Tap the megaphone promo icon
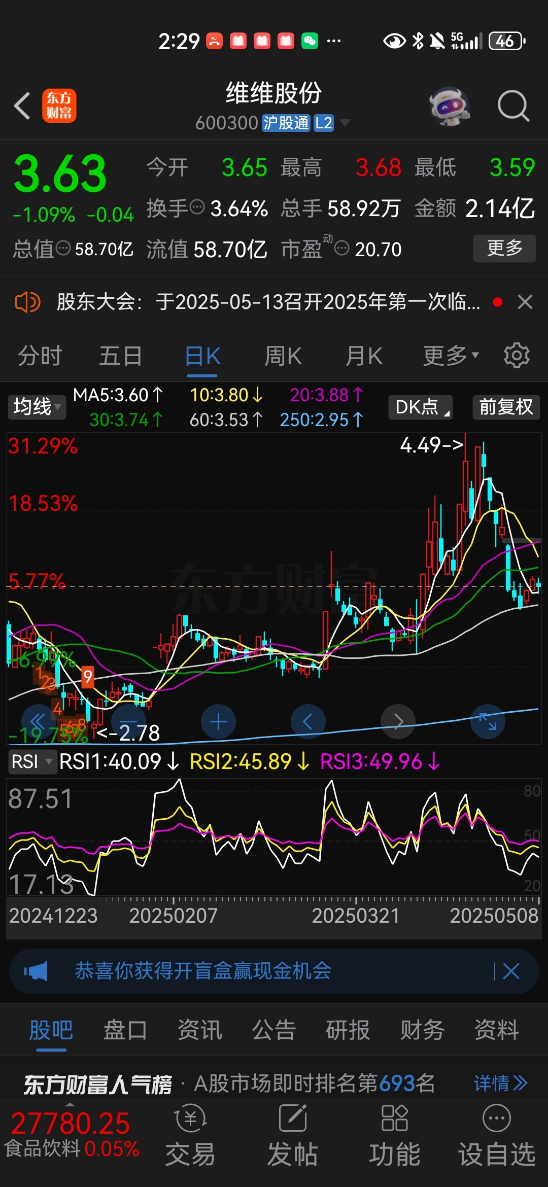This screenshot has width=548, height=1187. [36, 971]
